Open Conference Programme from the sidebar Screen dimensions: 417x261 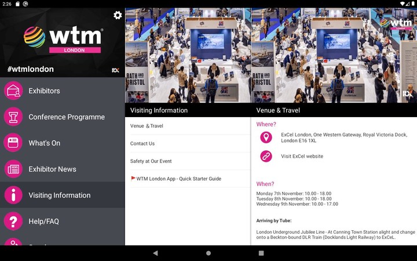(63, 117)
